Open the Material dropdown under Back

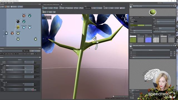[142, 31]
